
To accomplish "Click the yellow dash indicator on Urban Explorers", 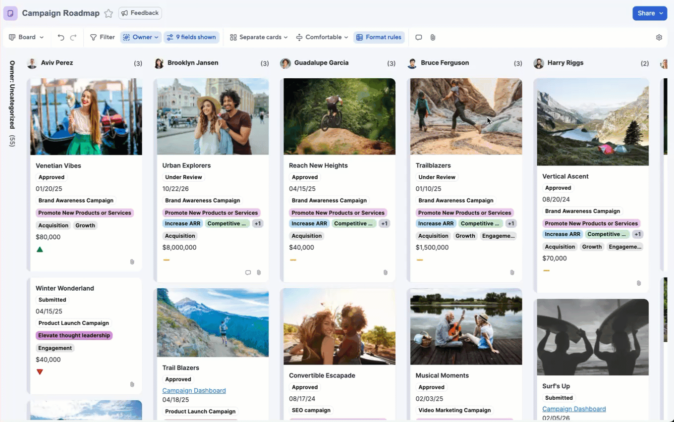I will [x=166, y=260].
